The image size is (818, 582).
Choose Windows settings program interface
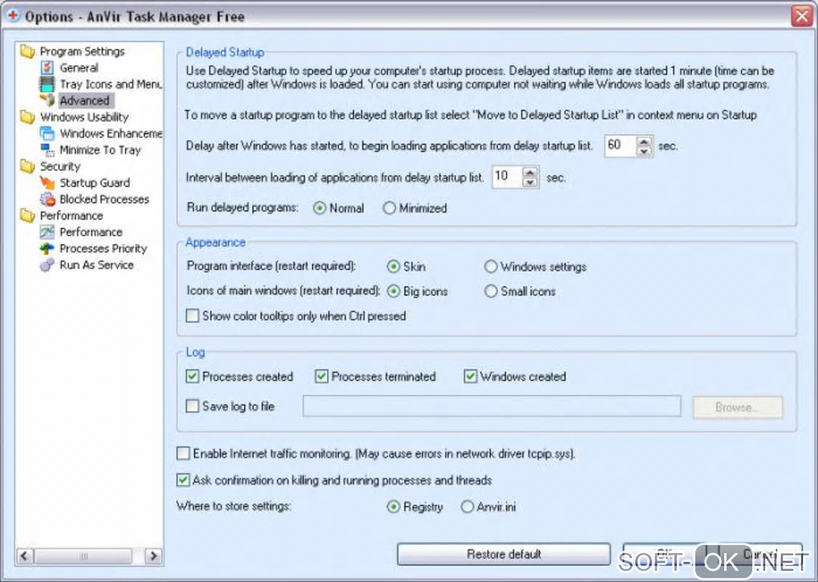pyautogui.click(x=490, y=266)
